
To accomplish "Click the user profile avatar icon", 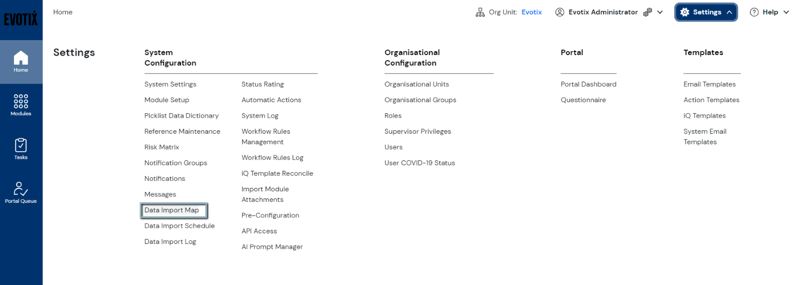I will pyautogui.click(x=560, y=13).
